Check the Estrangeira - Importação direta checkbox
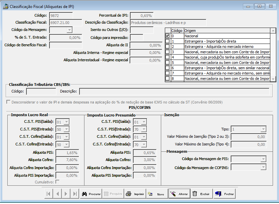The height and width of the screenshot is (204, 279). pyautogui.click(x=168, y=41)
